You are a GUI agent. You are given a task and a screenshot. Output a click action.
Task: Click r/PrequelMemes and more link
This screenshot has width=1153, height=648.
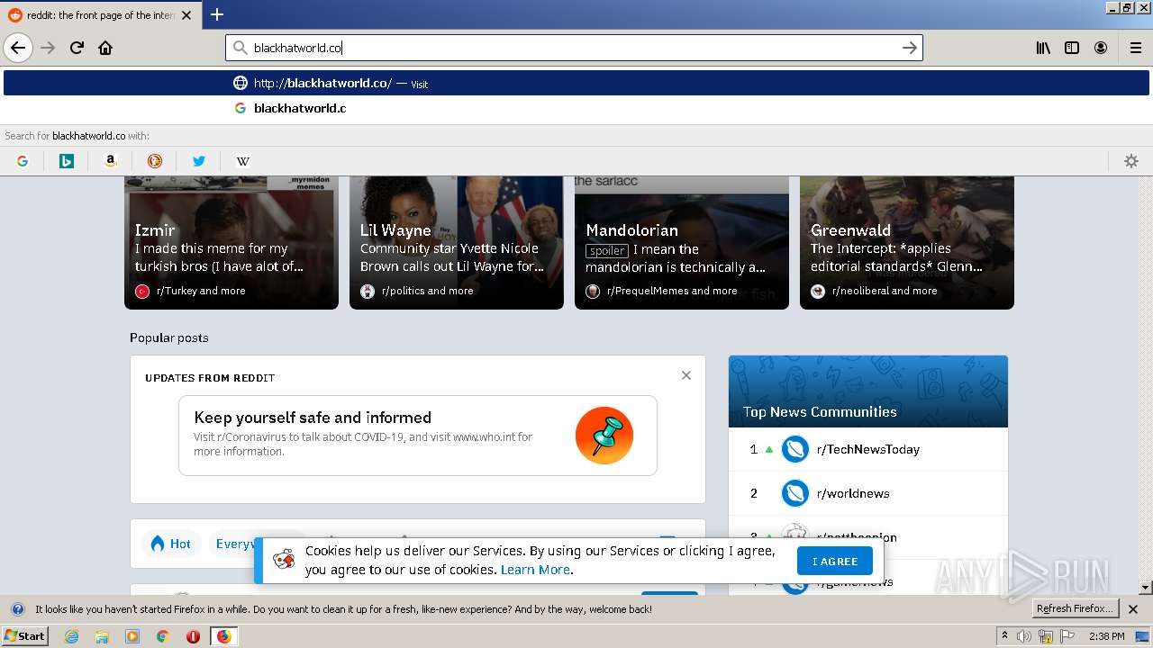672,291
